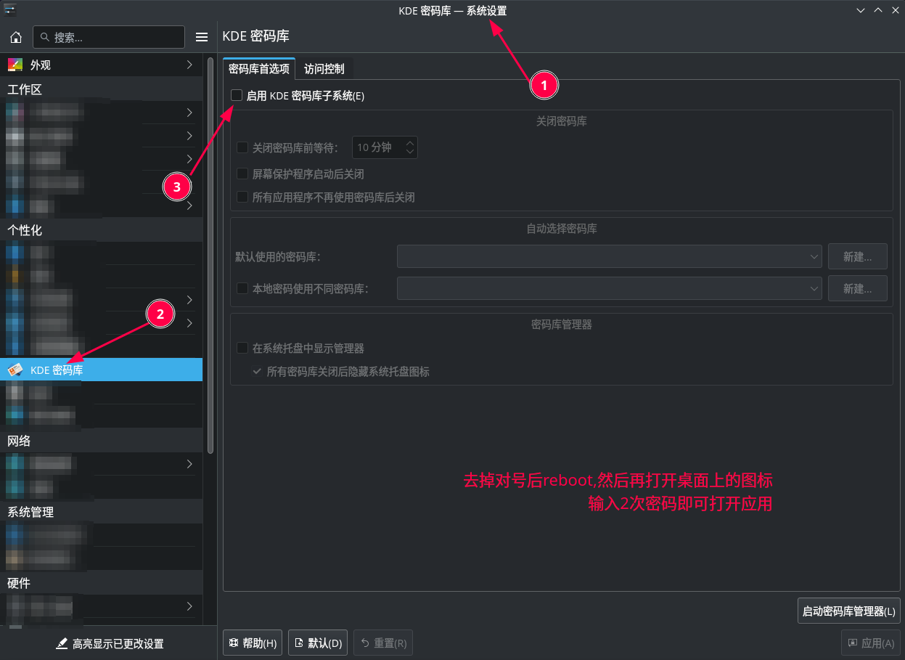Open the 帮助(H) button

pyautogui.click(x=253, y=643)
